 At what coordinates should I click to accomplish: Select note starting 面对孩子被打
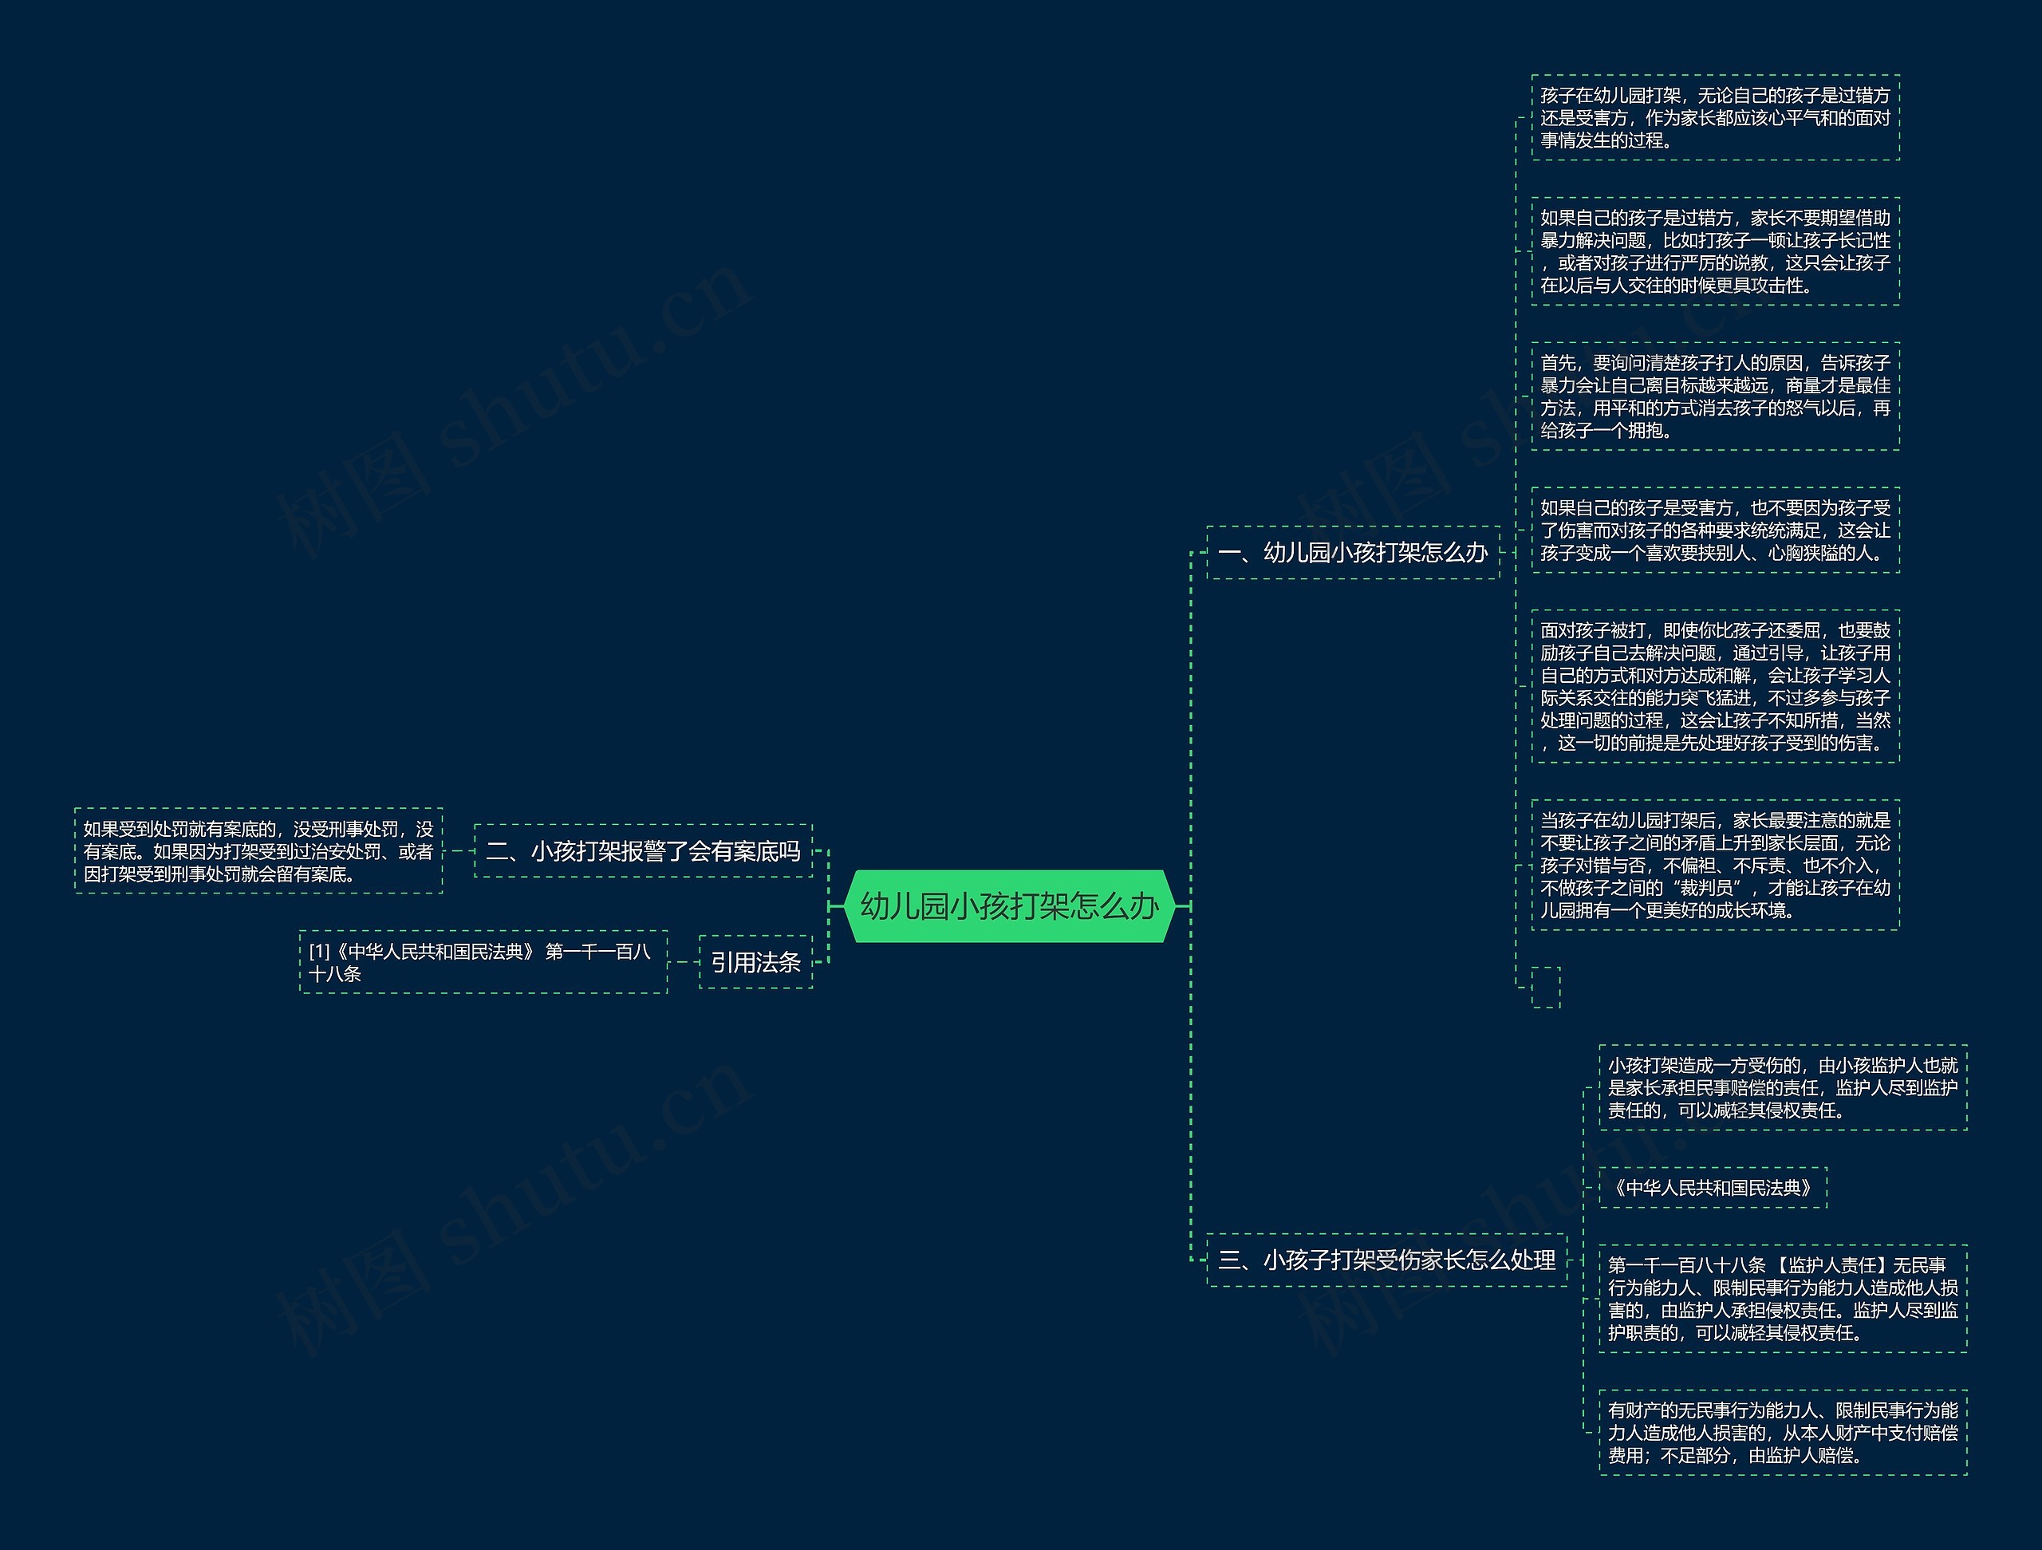coord(1715,686)
